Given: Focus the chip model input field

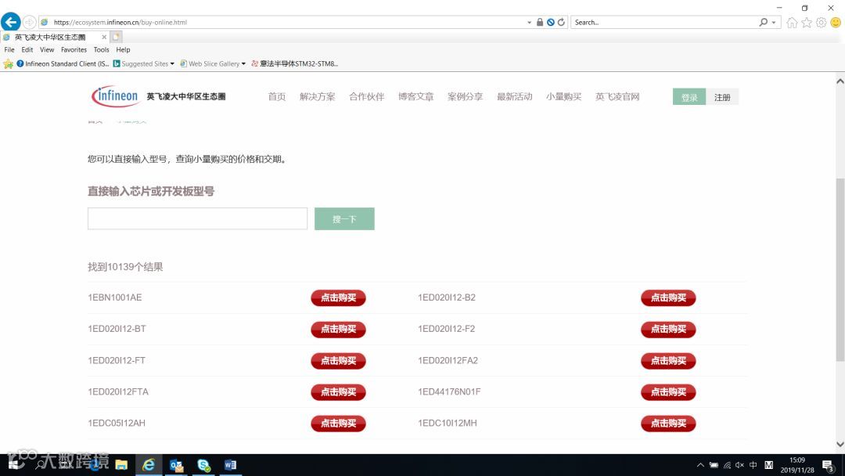Looking at the screenshot, I should [x=198, y=219].
